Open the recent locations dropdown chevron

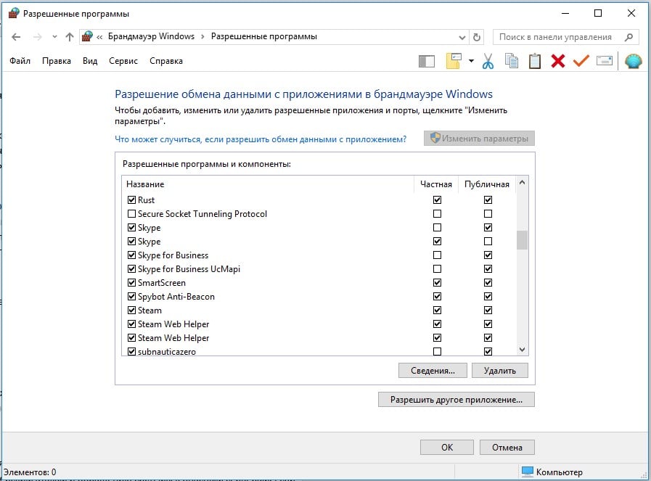pyautogui.click(x=54, y=37)
